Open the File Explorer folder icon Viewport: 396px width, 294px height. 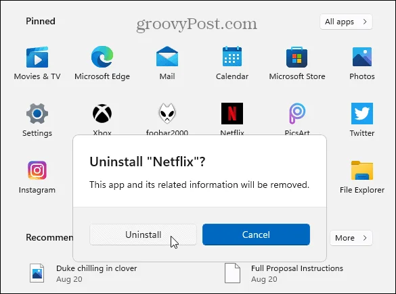(362, 170)
